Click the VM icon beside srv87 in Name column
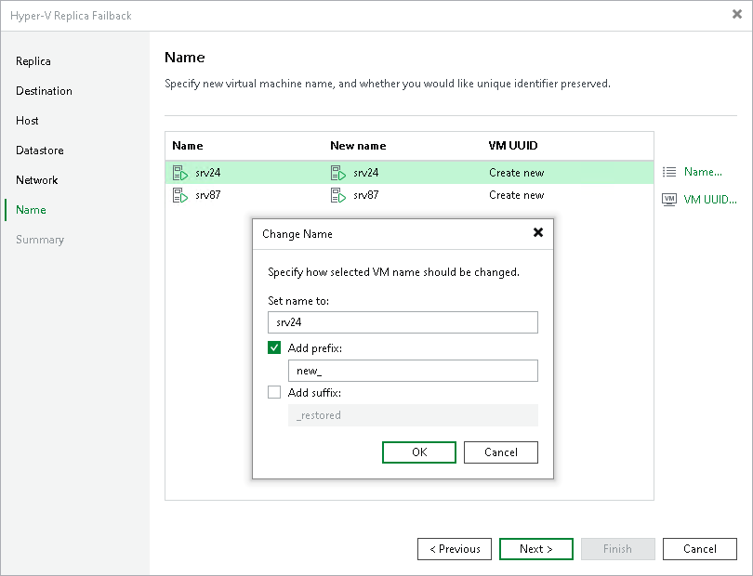The width and height of the screenshot is (753, 576). pos(180,195)
